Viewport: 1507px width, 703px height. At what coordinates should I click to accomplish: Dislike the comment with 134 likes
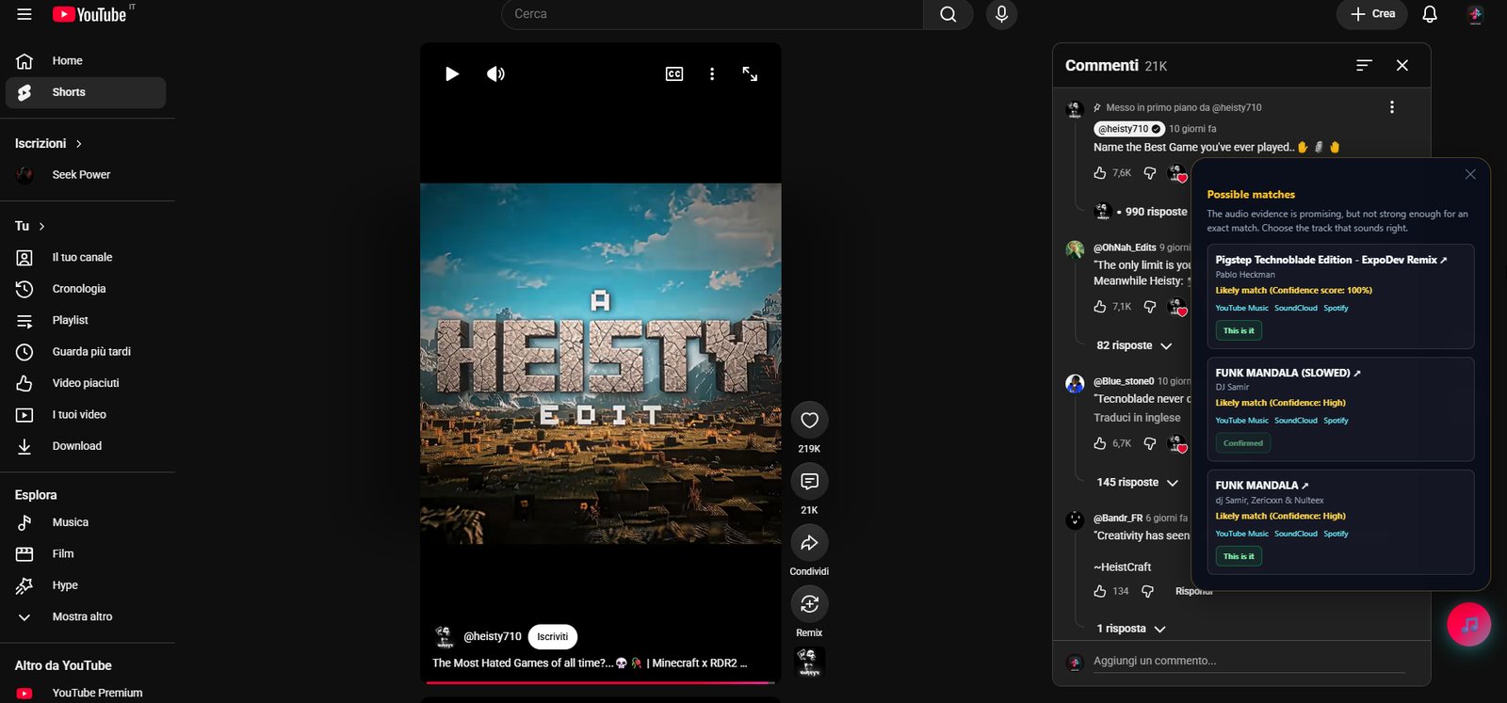[x=1148, y=591]
